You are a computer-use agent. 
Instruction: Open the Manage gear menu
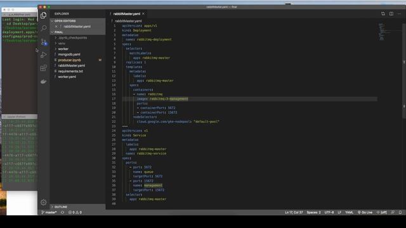pos(44,202)
